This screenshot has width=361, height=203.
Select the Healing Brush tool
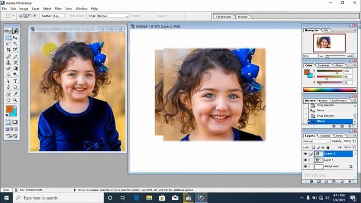pyautogui.click(x=8, y=56)
